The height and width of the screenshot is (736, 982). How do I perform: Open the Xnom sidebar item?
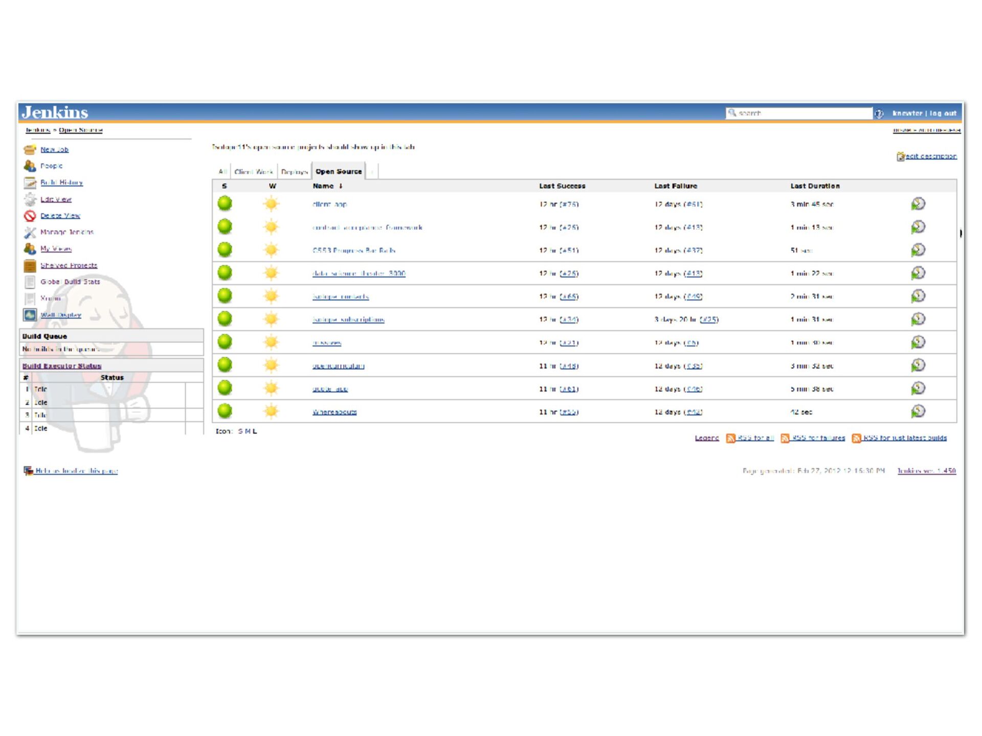pyautogui.click(x=51, y=298)
